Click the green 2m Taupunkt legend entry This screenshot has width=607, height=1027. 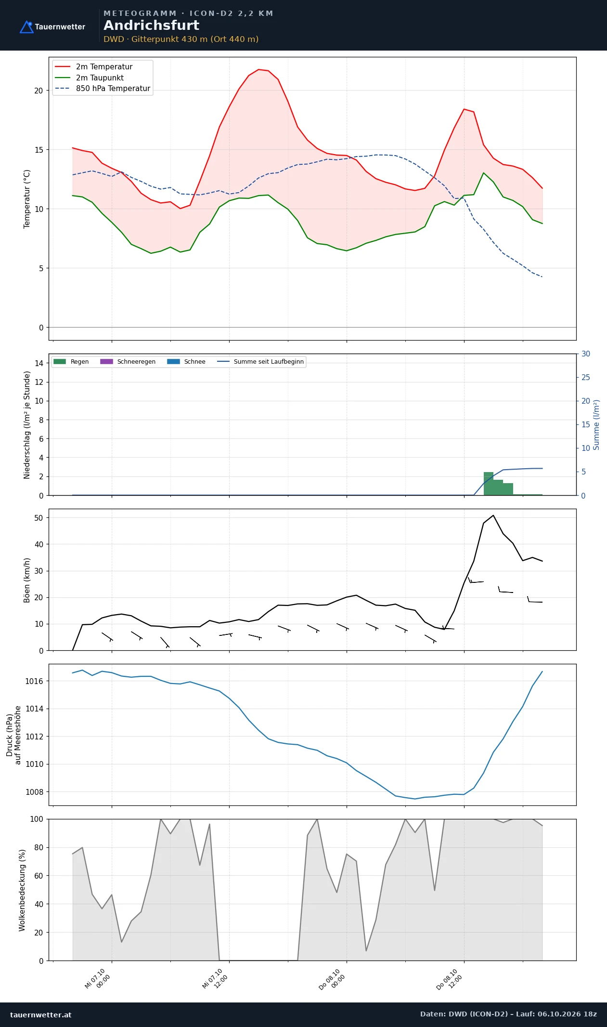[89, 78]
